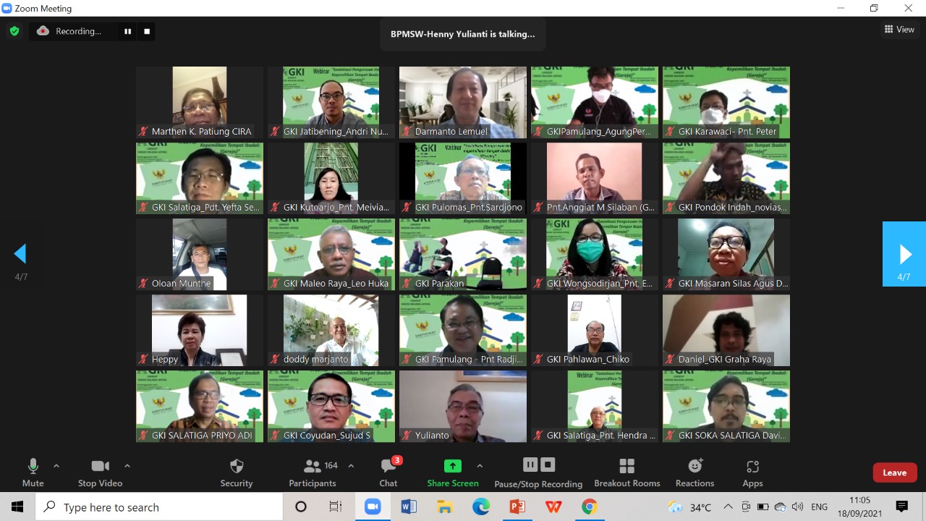Open the View layout menu
The width and height of the screenshot is (926, 521).
[899, 30]
